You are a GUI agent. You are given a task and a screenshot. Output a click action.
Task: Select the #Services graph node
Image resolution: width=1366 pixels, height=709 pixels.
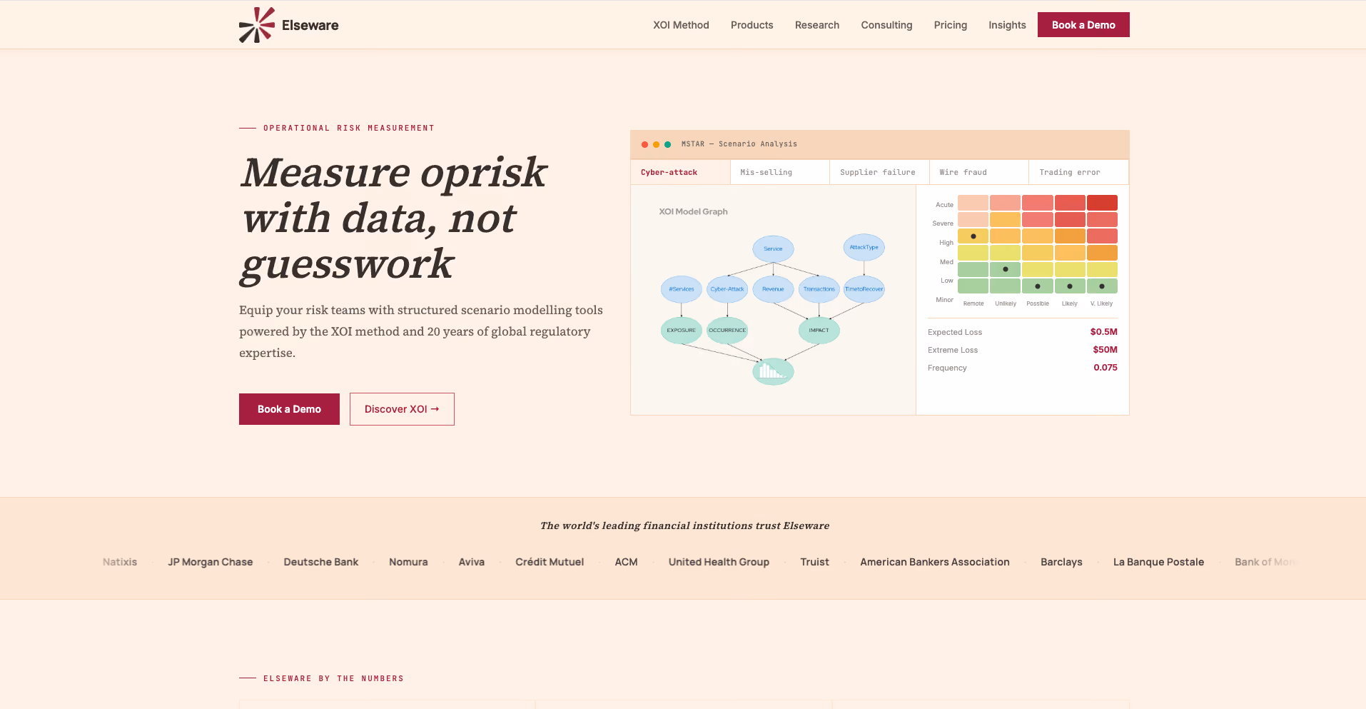[682, 289]
